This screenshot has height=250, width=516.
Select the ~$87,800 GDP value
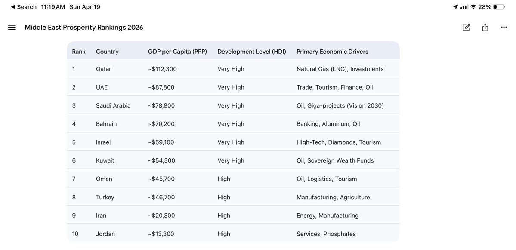pos(161,87)
